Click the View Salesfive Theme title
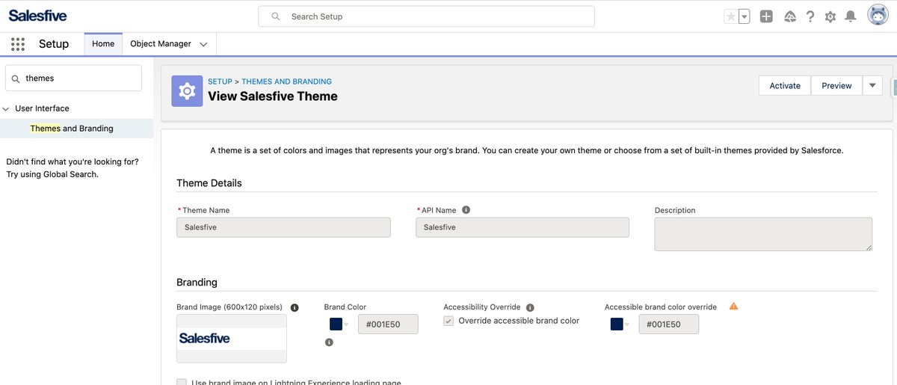 pos(273,96)
